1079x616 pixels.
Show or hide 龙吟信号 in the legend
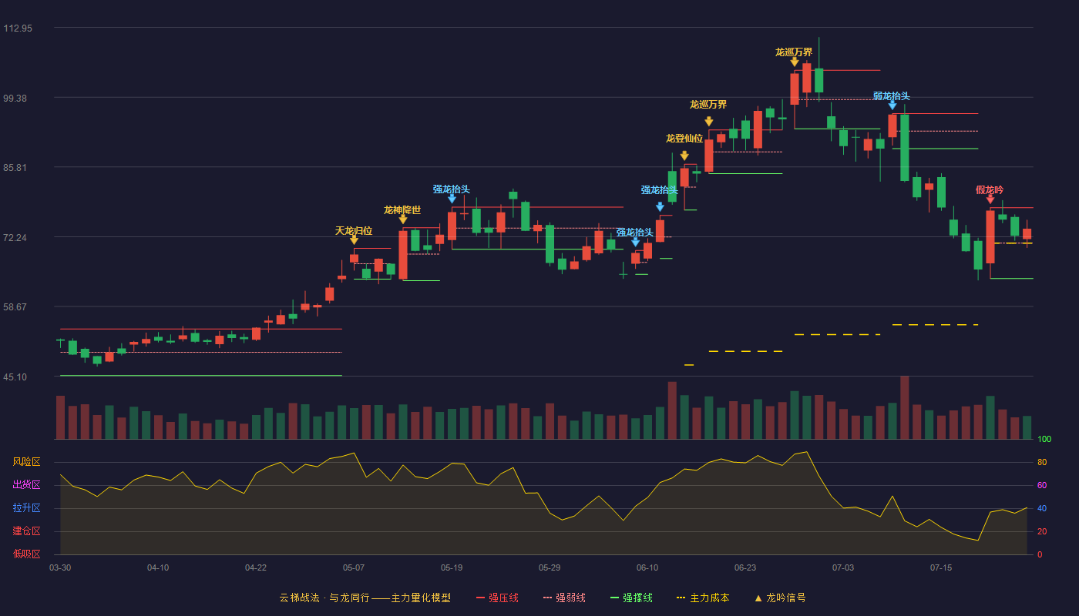(x=780, y=598)
